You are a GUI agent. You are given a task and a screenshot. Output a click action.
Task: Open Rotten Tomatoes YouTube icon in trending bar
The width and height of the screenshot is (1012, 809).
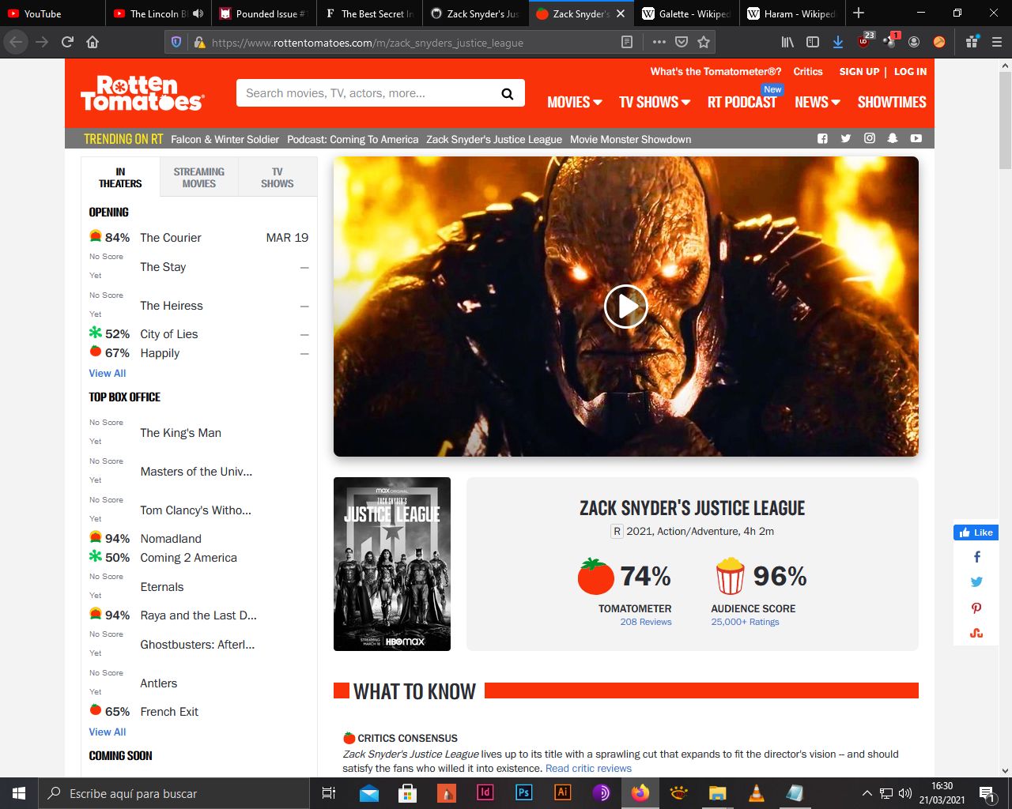(916, 138)
